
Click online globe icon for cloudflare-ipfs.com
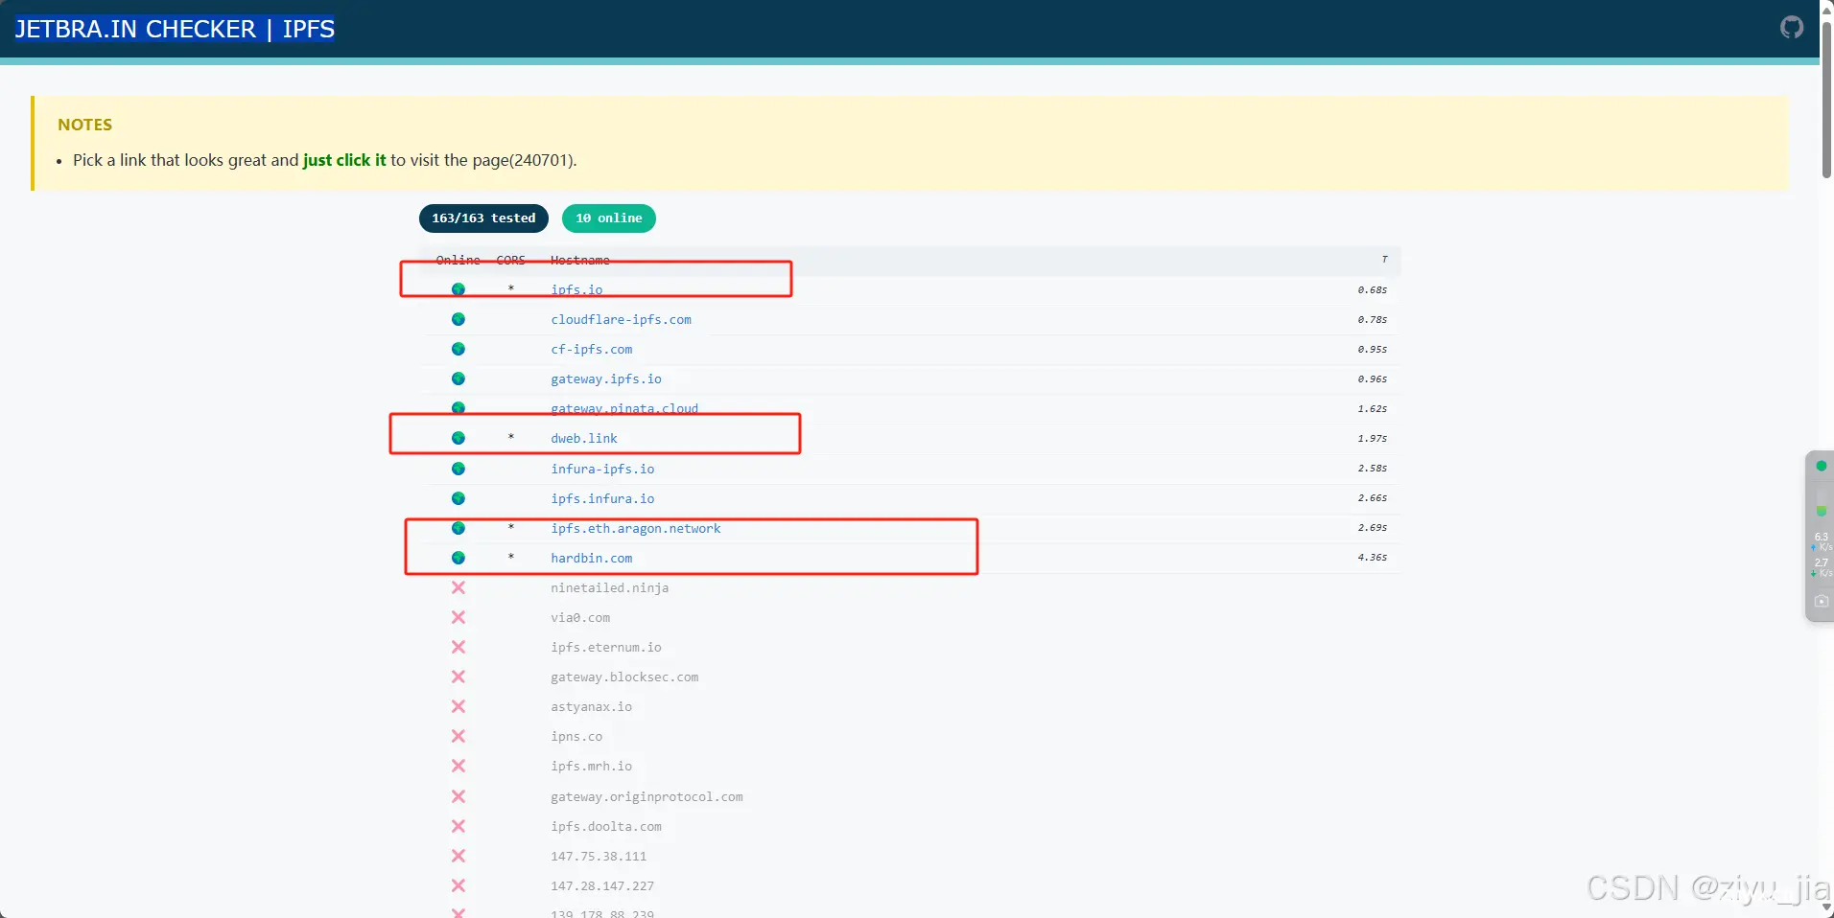(x=458, y=319)
